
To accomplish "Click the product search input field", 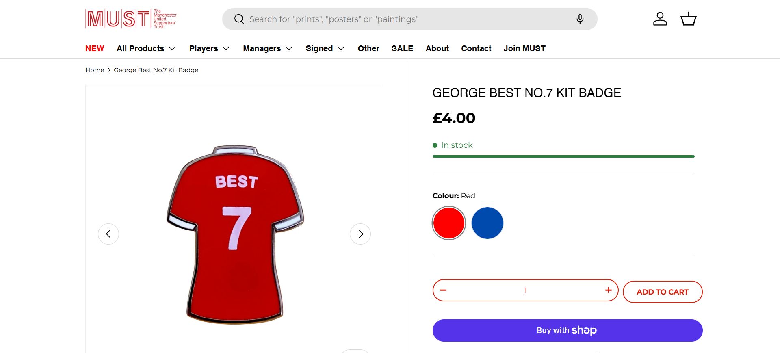I will point(406,19).
